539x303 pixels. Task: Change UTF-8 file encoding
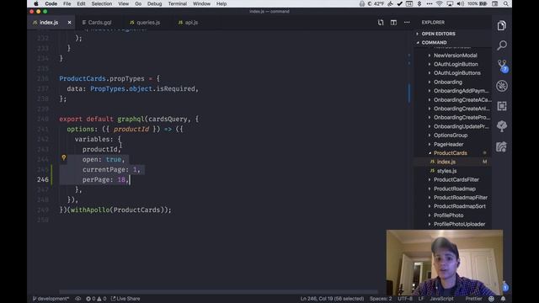point(405,299)
